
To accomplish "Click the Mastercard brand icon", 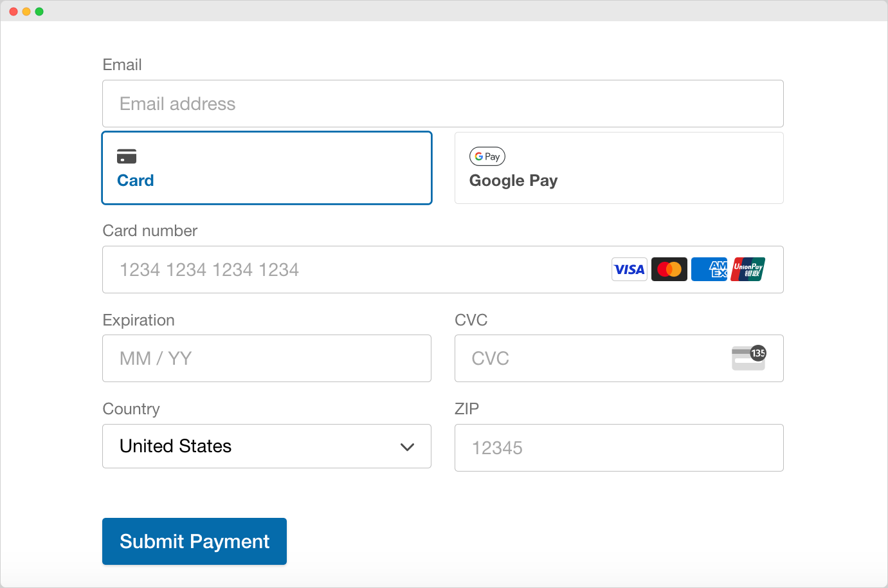I will [x=669, y=269].
